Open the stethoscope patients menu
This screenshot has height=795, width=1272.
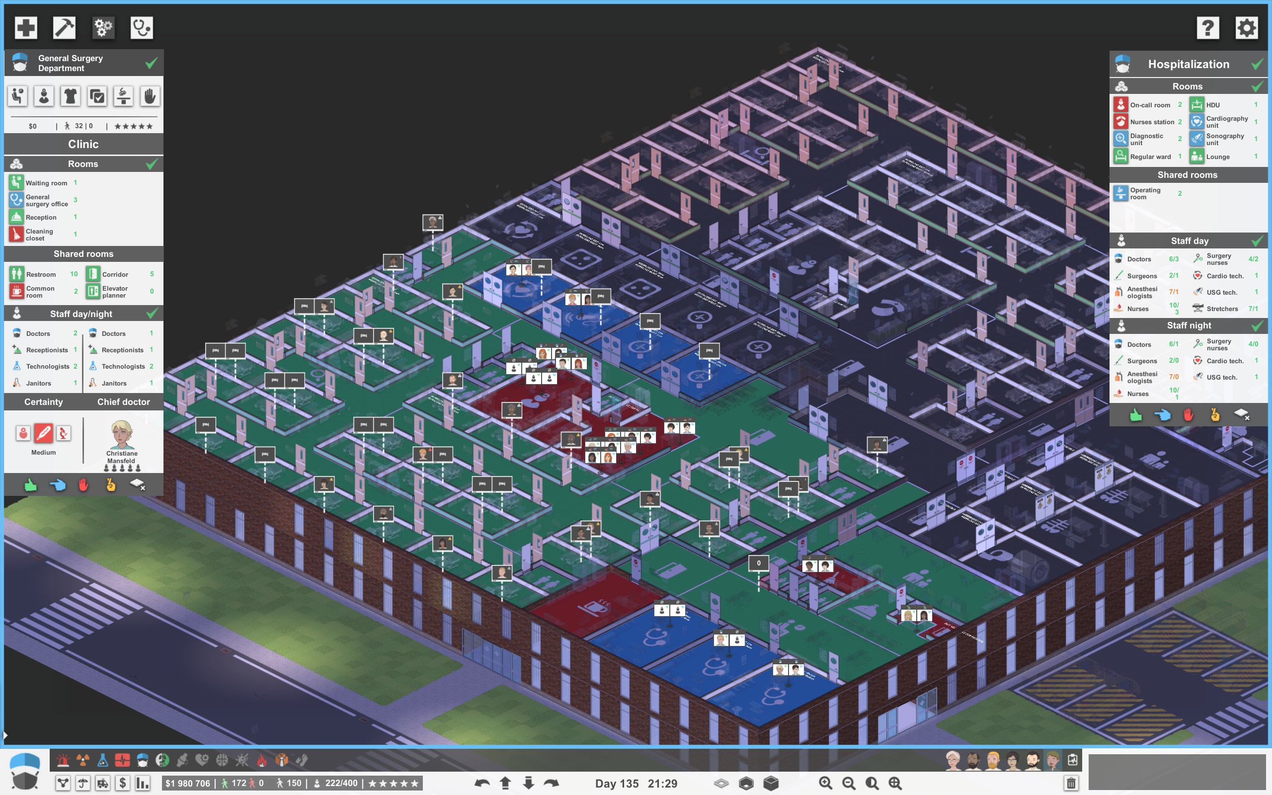click(x=142, y=27)
